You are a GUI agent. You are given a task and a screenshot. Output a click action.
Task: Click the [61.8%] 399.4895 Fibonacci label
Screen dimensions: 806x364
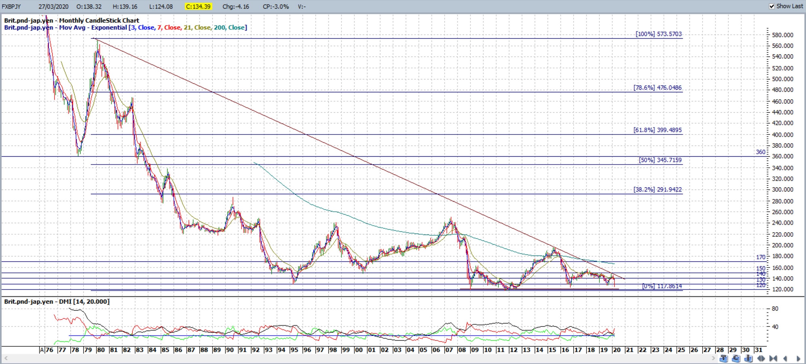click(658, 130)
